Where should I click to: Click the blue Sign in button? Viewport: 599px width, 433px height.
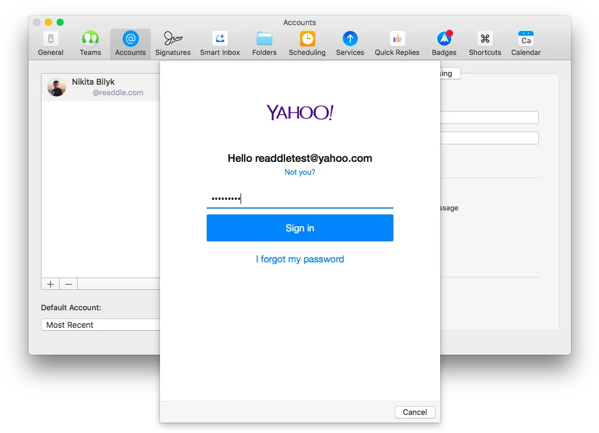pos(300,228)
